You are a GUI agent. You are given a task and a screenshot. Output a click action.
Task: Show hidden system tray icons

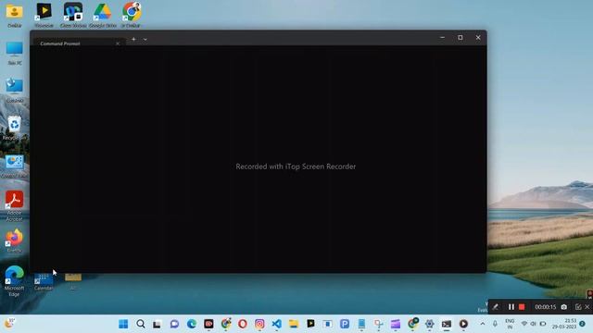point(483,324)
